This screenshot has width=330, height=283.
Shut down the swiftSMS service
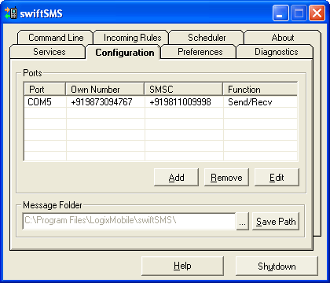coord(277,266)
